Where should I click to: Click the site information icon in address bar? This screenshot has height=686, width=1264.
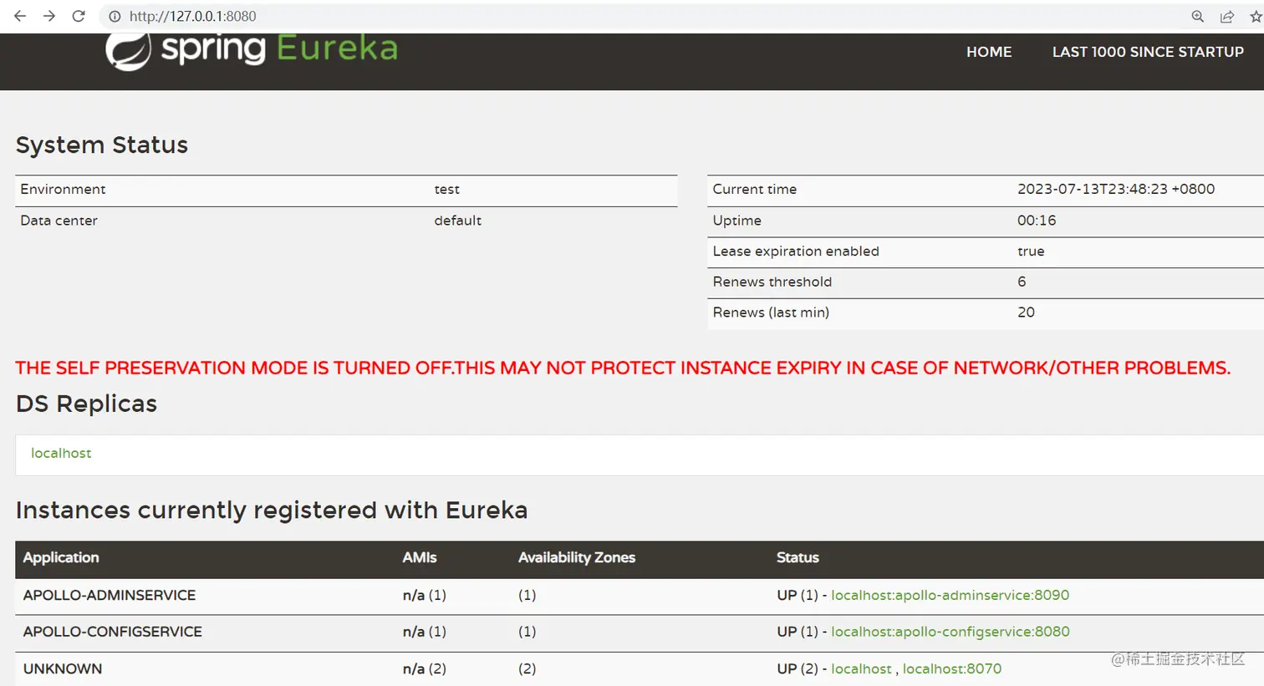(x=115, y=16)
